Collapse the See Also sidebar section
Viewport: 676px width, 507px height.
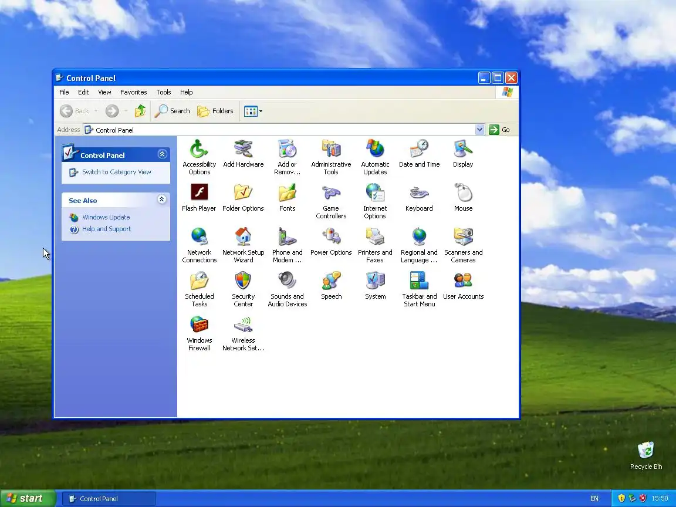coord(162,199)
